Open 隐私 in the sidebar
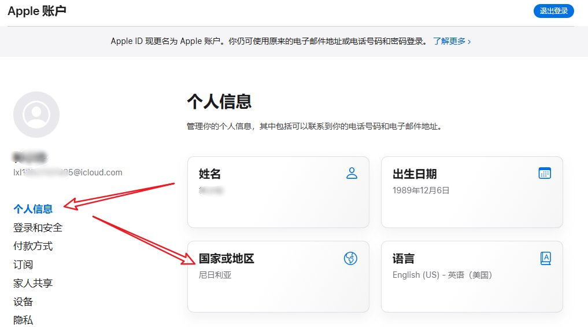 point(23,319)
